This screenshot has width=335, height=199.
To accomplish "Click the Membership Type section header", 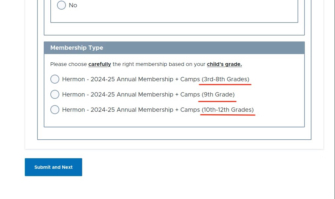I will [x=77, y=48].
